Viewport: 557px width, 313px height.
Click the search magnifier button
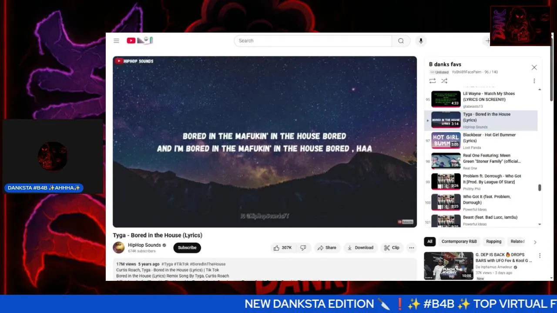tap(401, 41)
